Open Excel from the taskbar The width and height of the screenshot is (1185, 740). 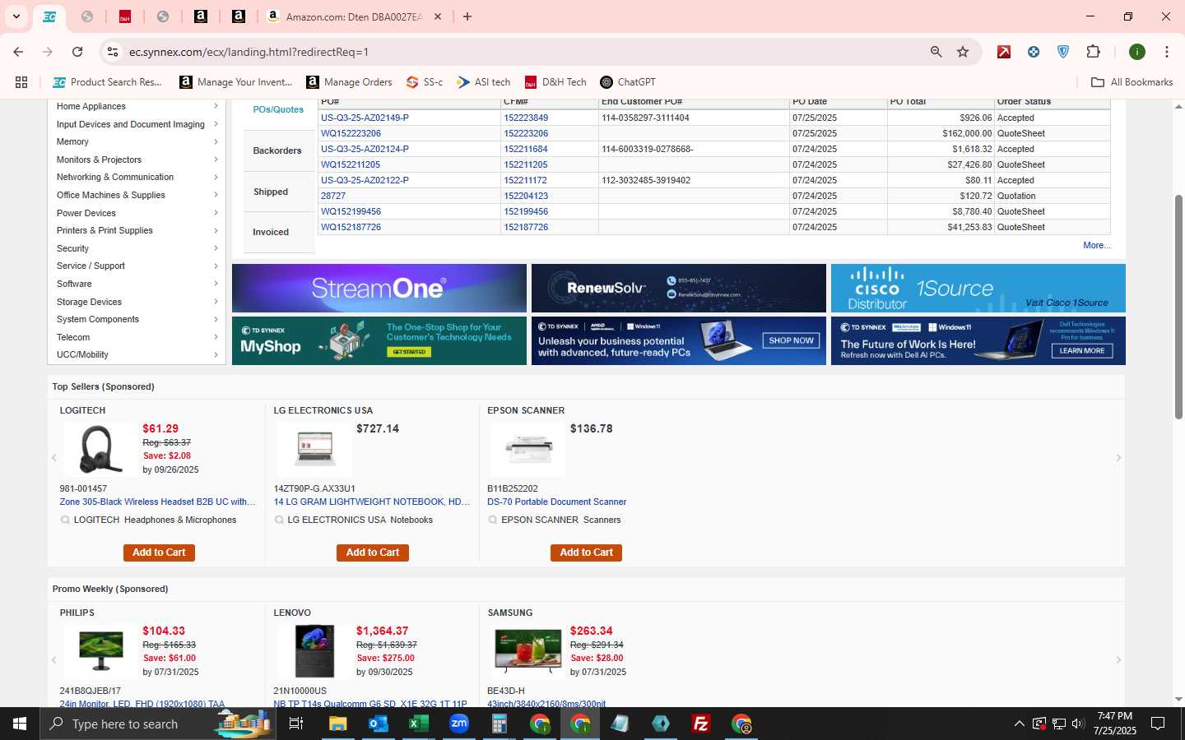click(418, 724)
